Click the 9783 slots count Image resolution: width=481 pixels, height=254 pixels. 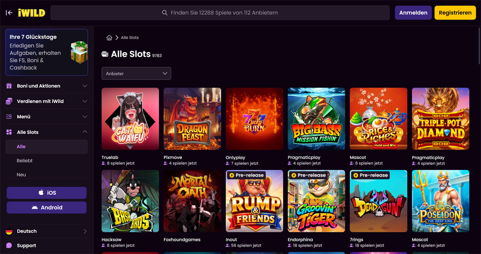click(157, 56)
